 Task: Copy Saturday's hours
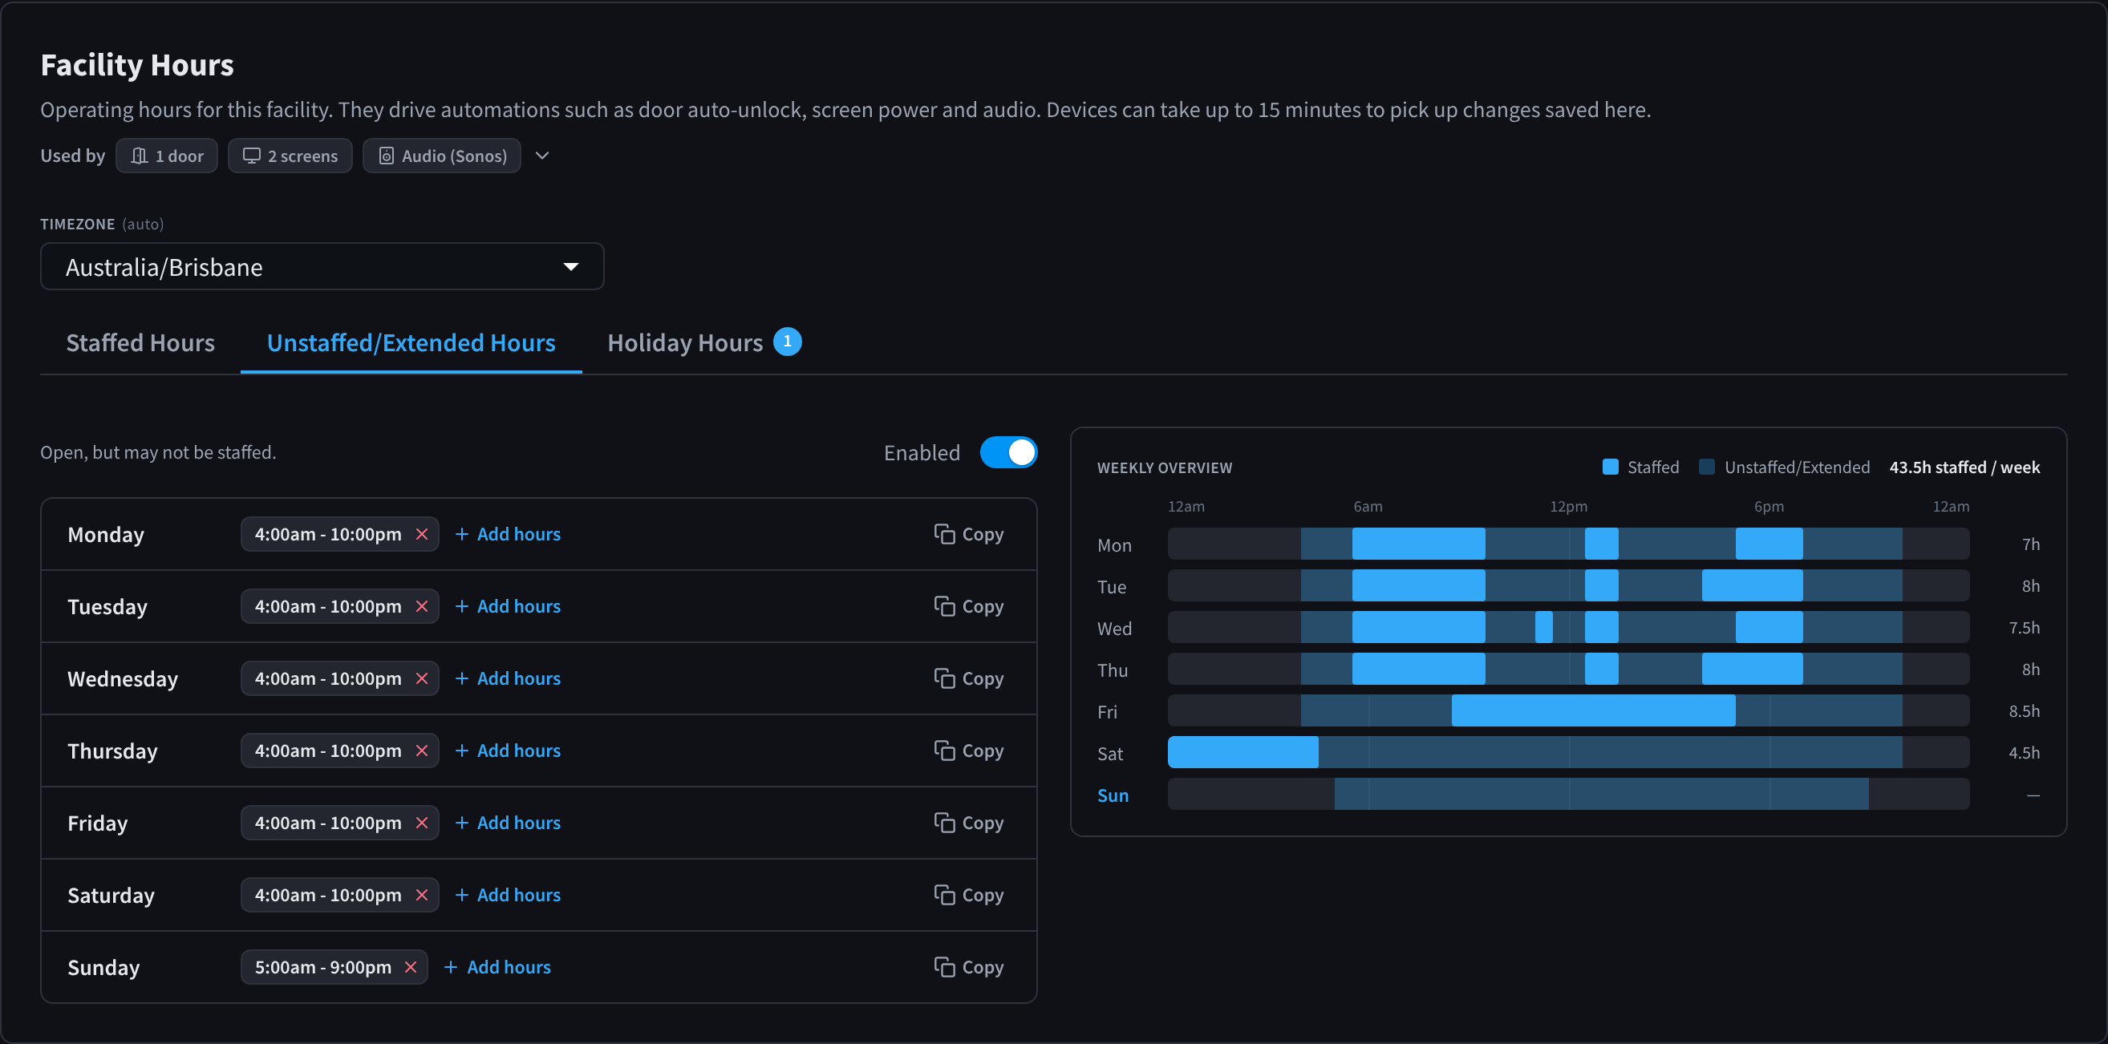[969, 894]
